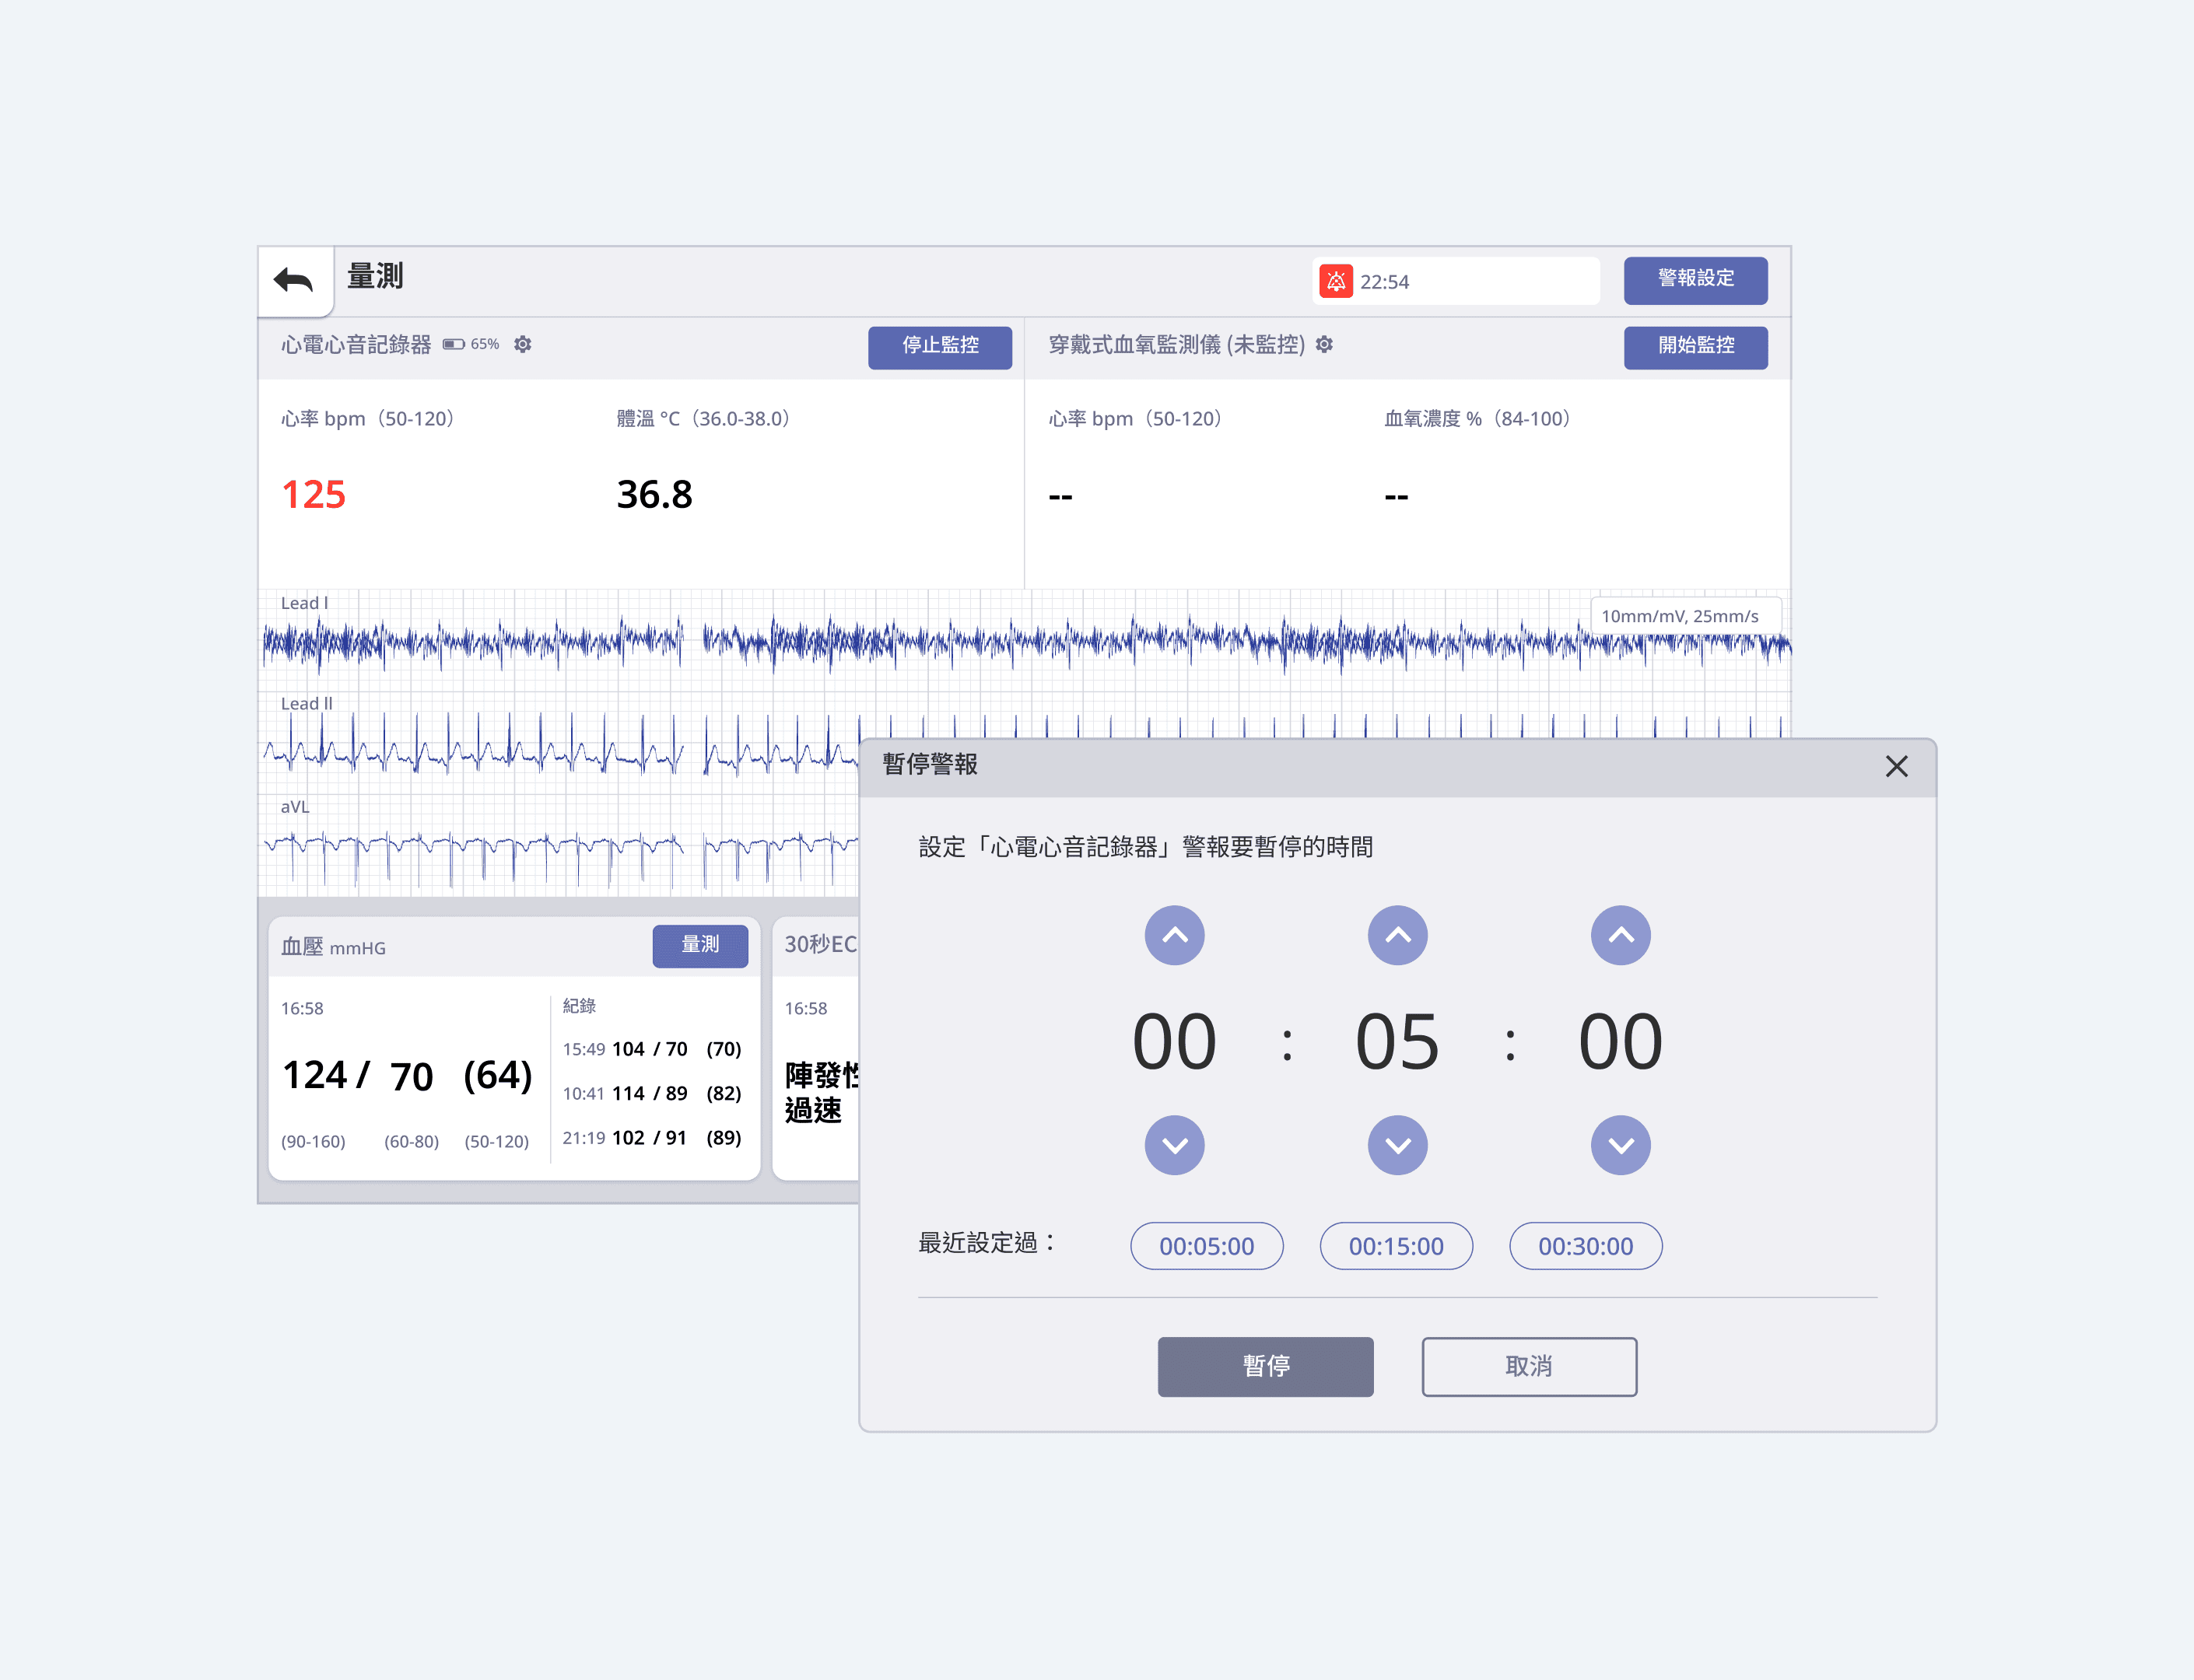Decrease hours with down chevron
This screenshot has width=2194, height=1680.
tap(1175, 1145)
